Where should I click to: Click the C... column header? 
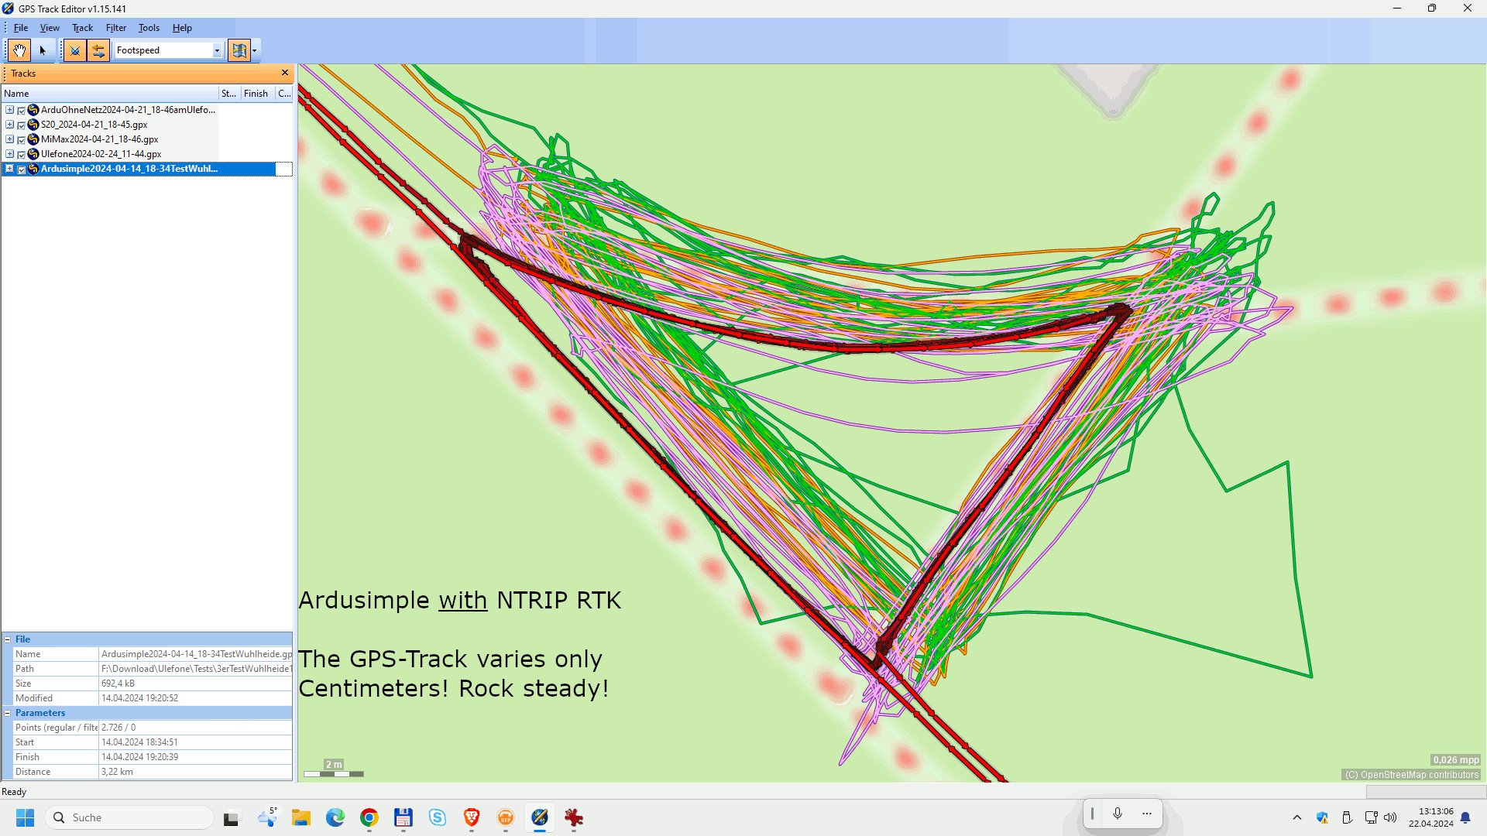(x=284, y=94)
